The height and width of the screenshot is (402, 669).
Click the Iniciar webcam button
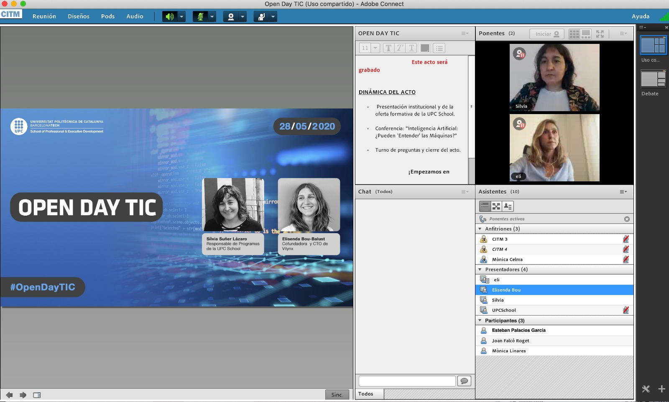point(546,34)
